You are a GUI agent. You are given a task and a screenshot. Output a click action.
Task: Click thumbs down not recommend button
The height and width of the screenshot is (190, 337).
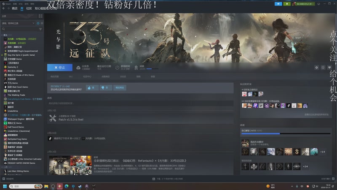tap(106, 88)
